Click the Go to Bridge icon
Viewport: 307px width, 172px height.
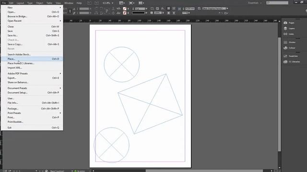89,3
